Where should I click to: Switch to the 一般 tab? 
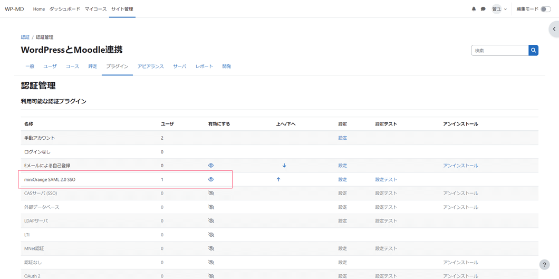pos(30,66)
